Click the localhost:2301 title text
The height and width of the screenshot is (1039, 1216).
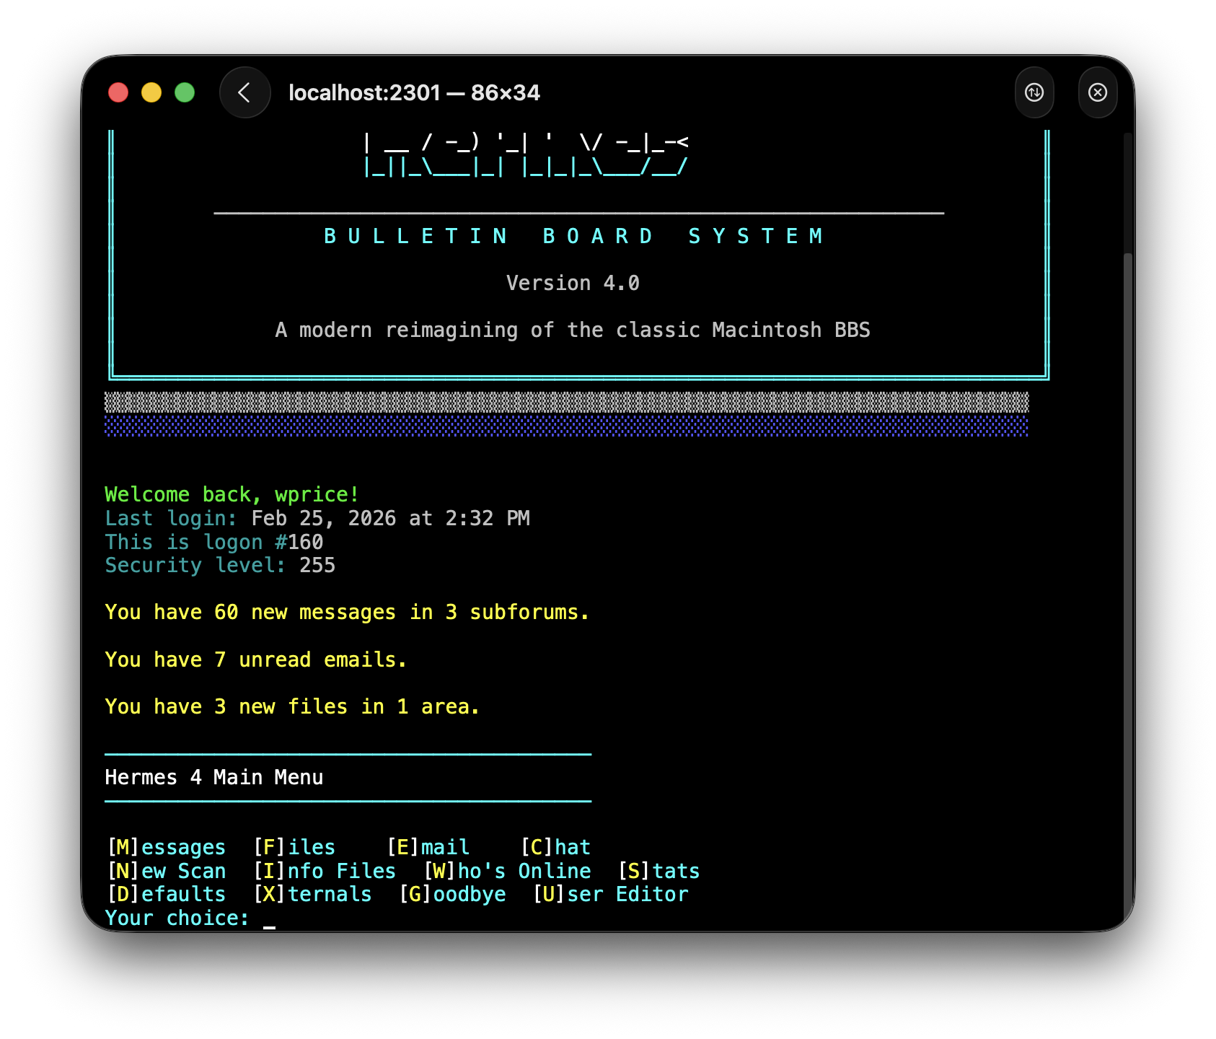tap(414, 92)
